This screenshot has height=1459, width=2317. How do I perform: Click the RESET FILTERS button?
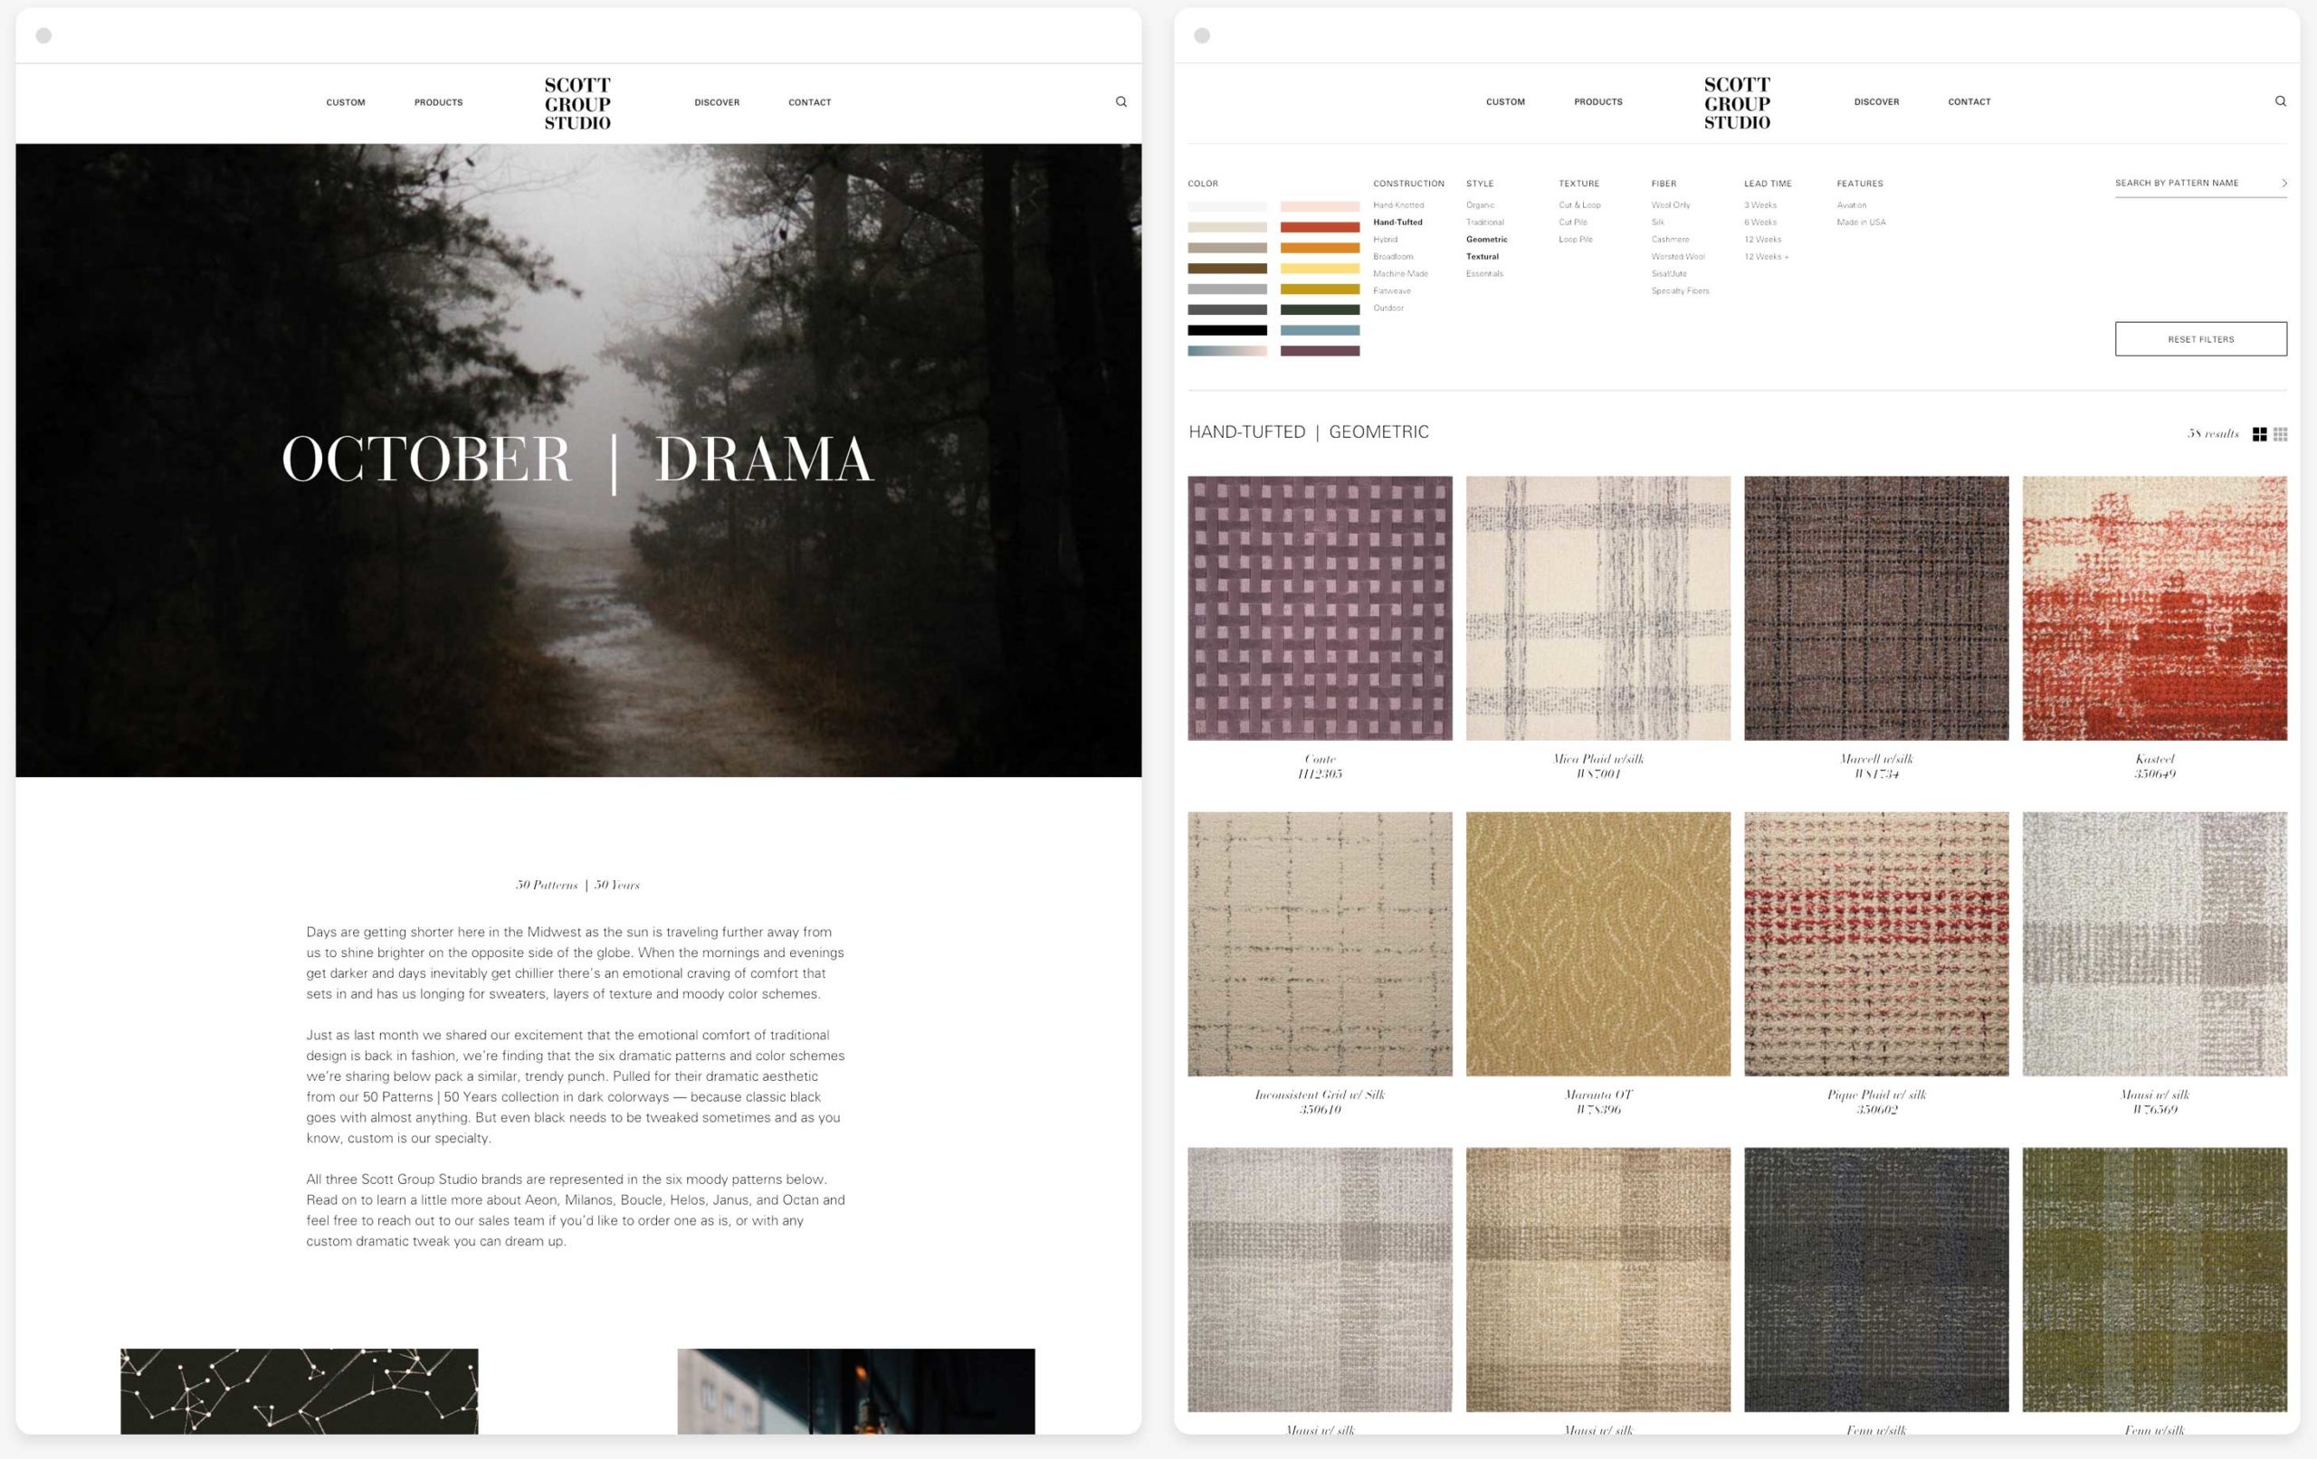pyautogui.click(x=2200, y=338)
